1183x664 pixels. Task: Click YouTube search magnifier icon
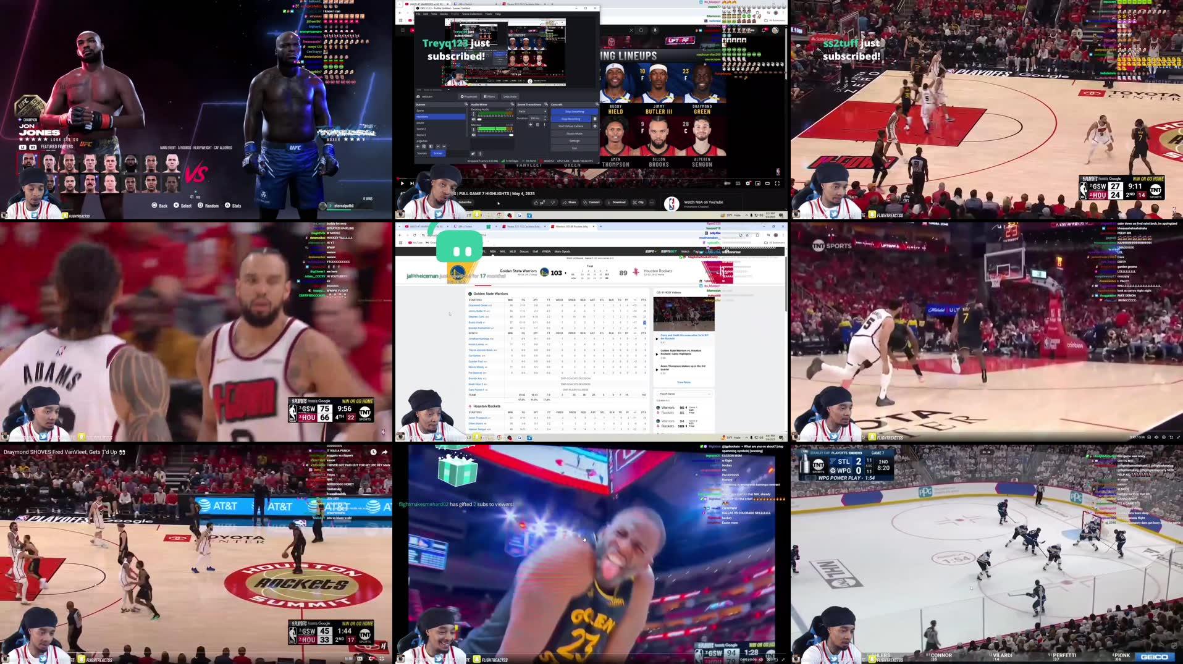click(641, 30)
